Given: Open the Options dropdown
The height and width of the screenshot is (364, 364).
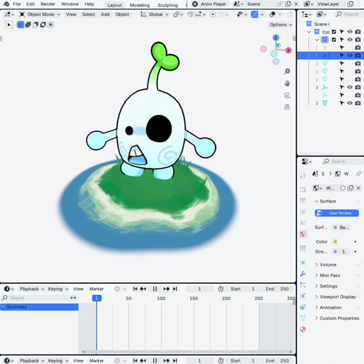Looking at the screenshot, I should pyautogui.click(x=281, y=25).
